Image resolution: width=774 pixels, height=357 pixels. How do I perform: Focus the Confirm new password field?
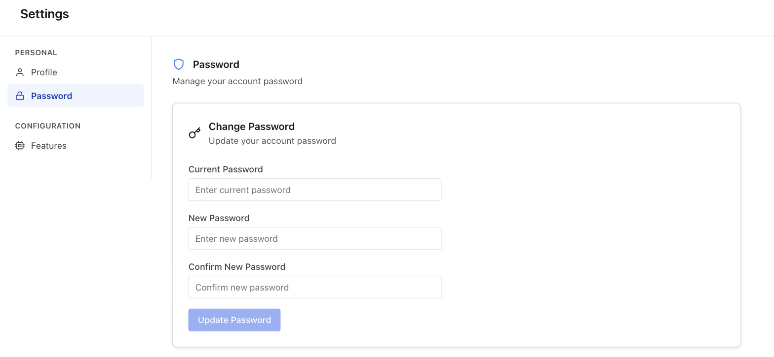[x=315, y=287]
